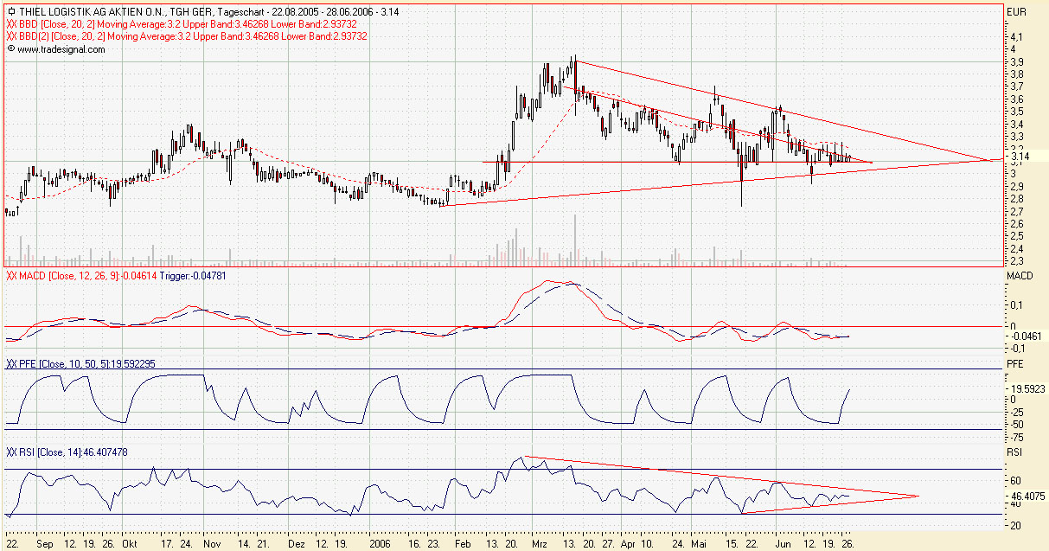Viewport: 1049px width, 551px height.
Task: Open the www.tradesignal.com link
Action: pos(61,49)
